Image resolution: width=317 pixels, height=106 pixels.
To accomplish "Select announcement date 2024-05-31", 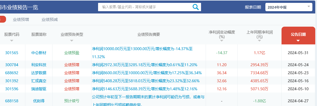I will coord(298,53).
